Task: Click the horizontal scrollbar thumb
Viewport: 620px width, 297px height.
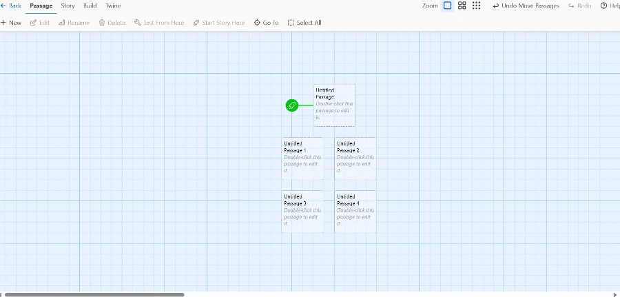Action: pyautogui.click(x=94, y=294)
